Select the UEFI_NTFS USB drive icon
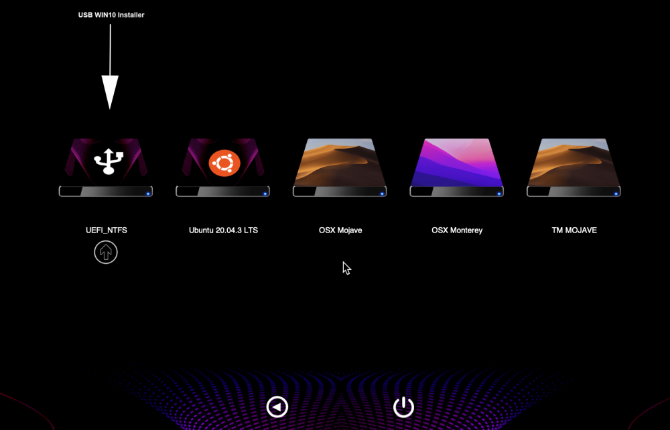 106,167
